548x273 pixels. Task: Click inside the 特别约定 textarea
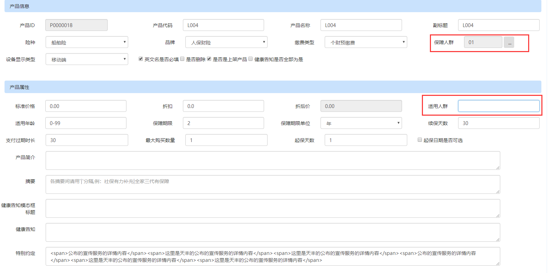272,257
